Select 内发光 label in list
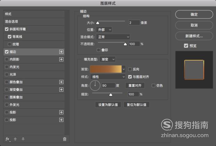Screen dimensions: 216x146 click(14, 67)
